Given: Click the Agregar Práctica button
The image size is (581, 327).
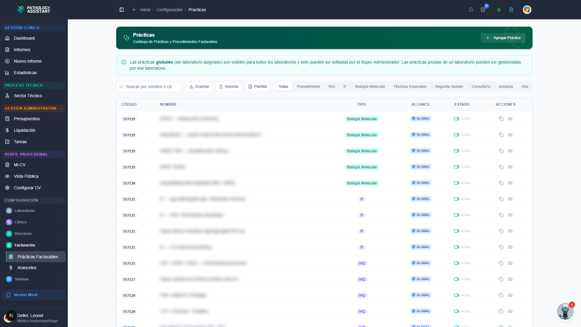Looking at the screenshot, I should (x=503, y=38).
